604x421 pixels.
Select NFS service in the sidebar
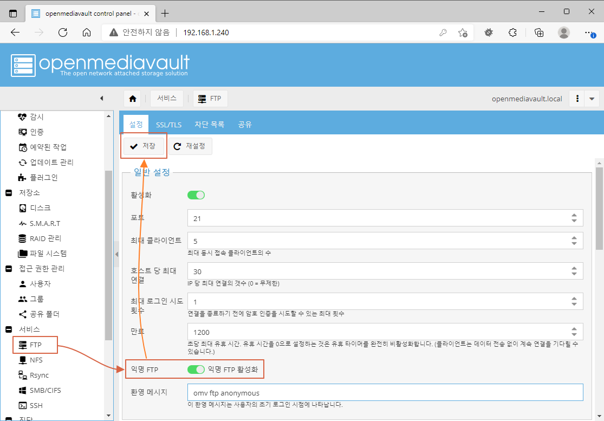pyautogui.click(x=30, y=360)
